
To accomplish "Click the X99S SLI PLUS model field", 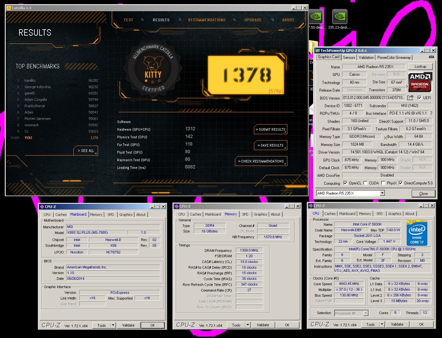I will [96, 232].
